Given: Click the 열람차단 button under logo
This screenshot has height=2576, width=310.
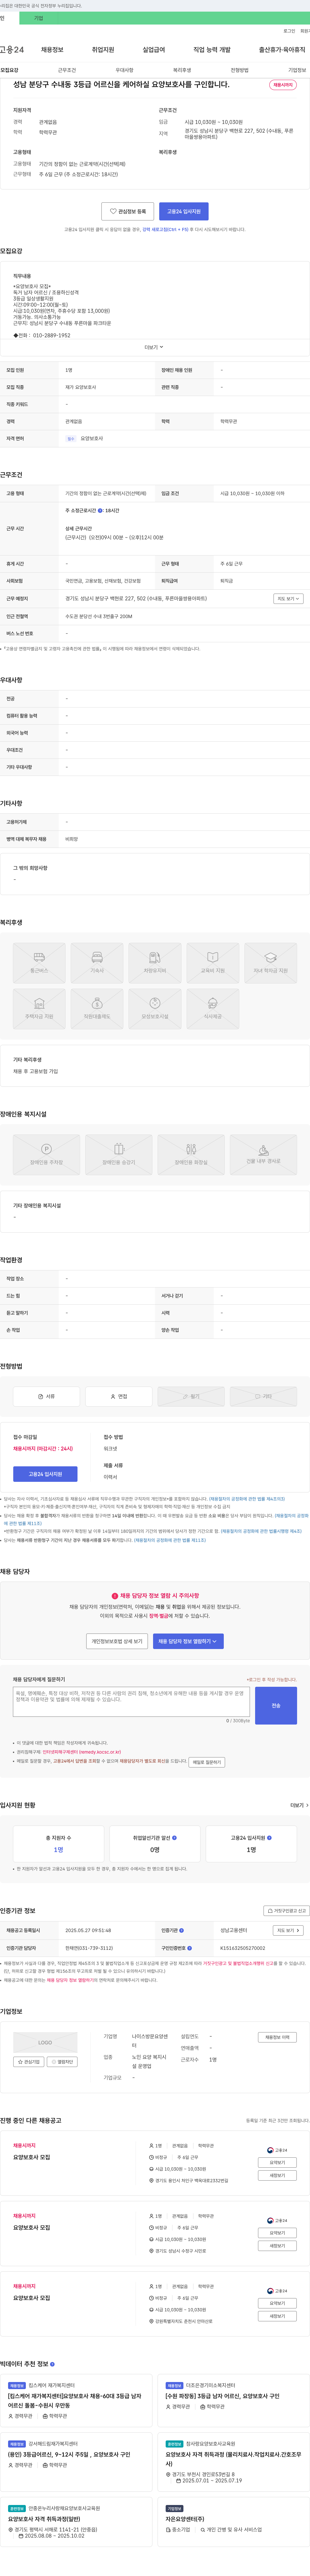Looking at the screenshot, I should point(62,2062).
